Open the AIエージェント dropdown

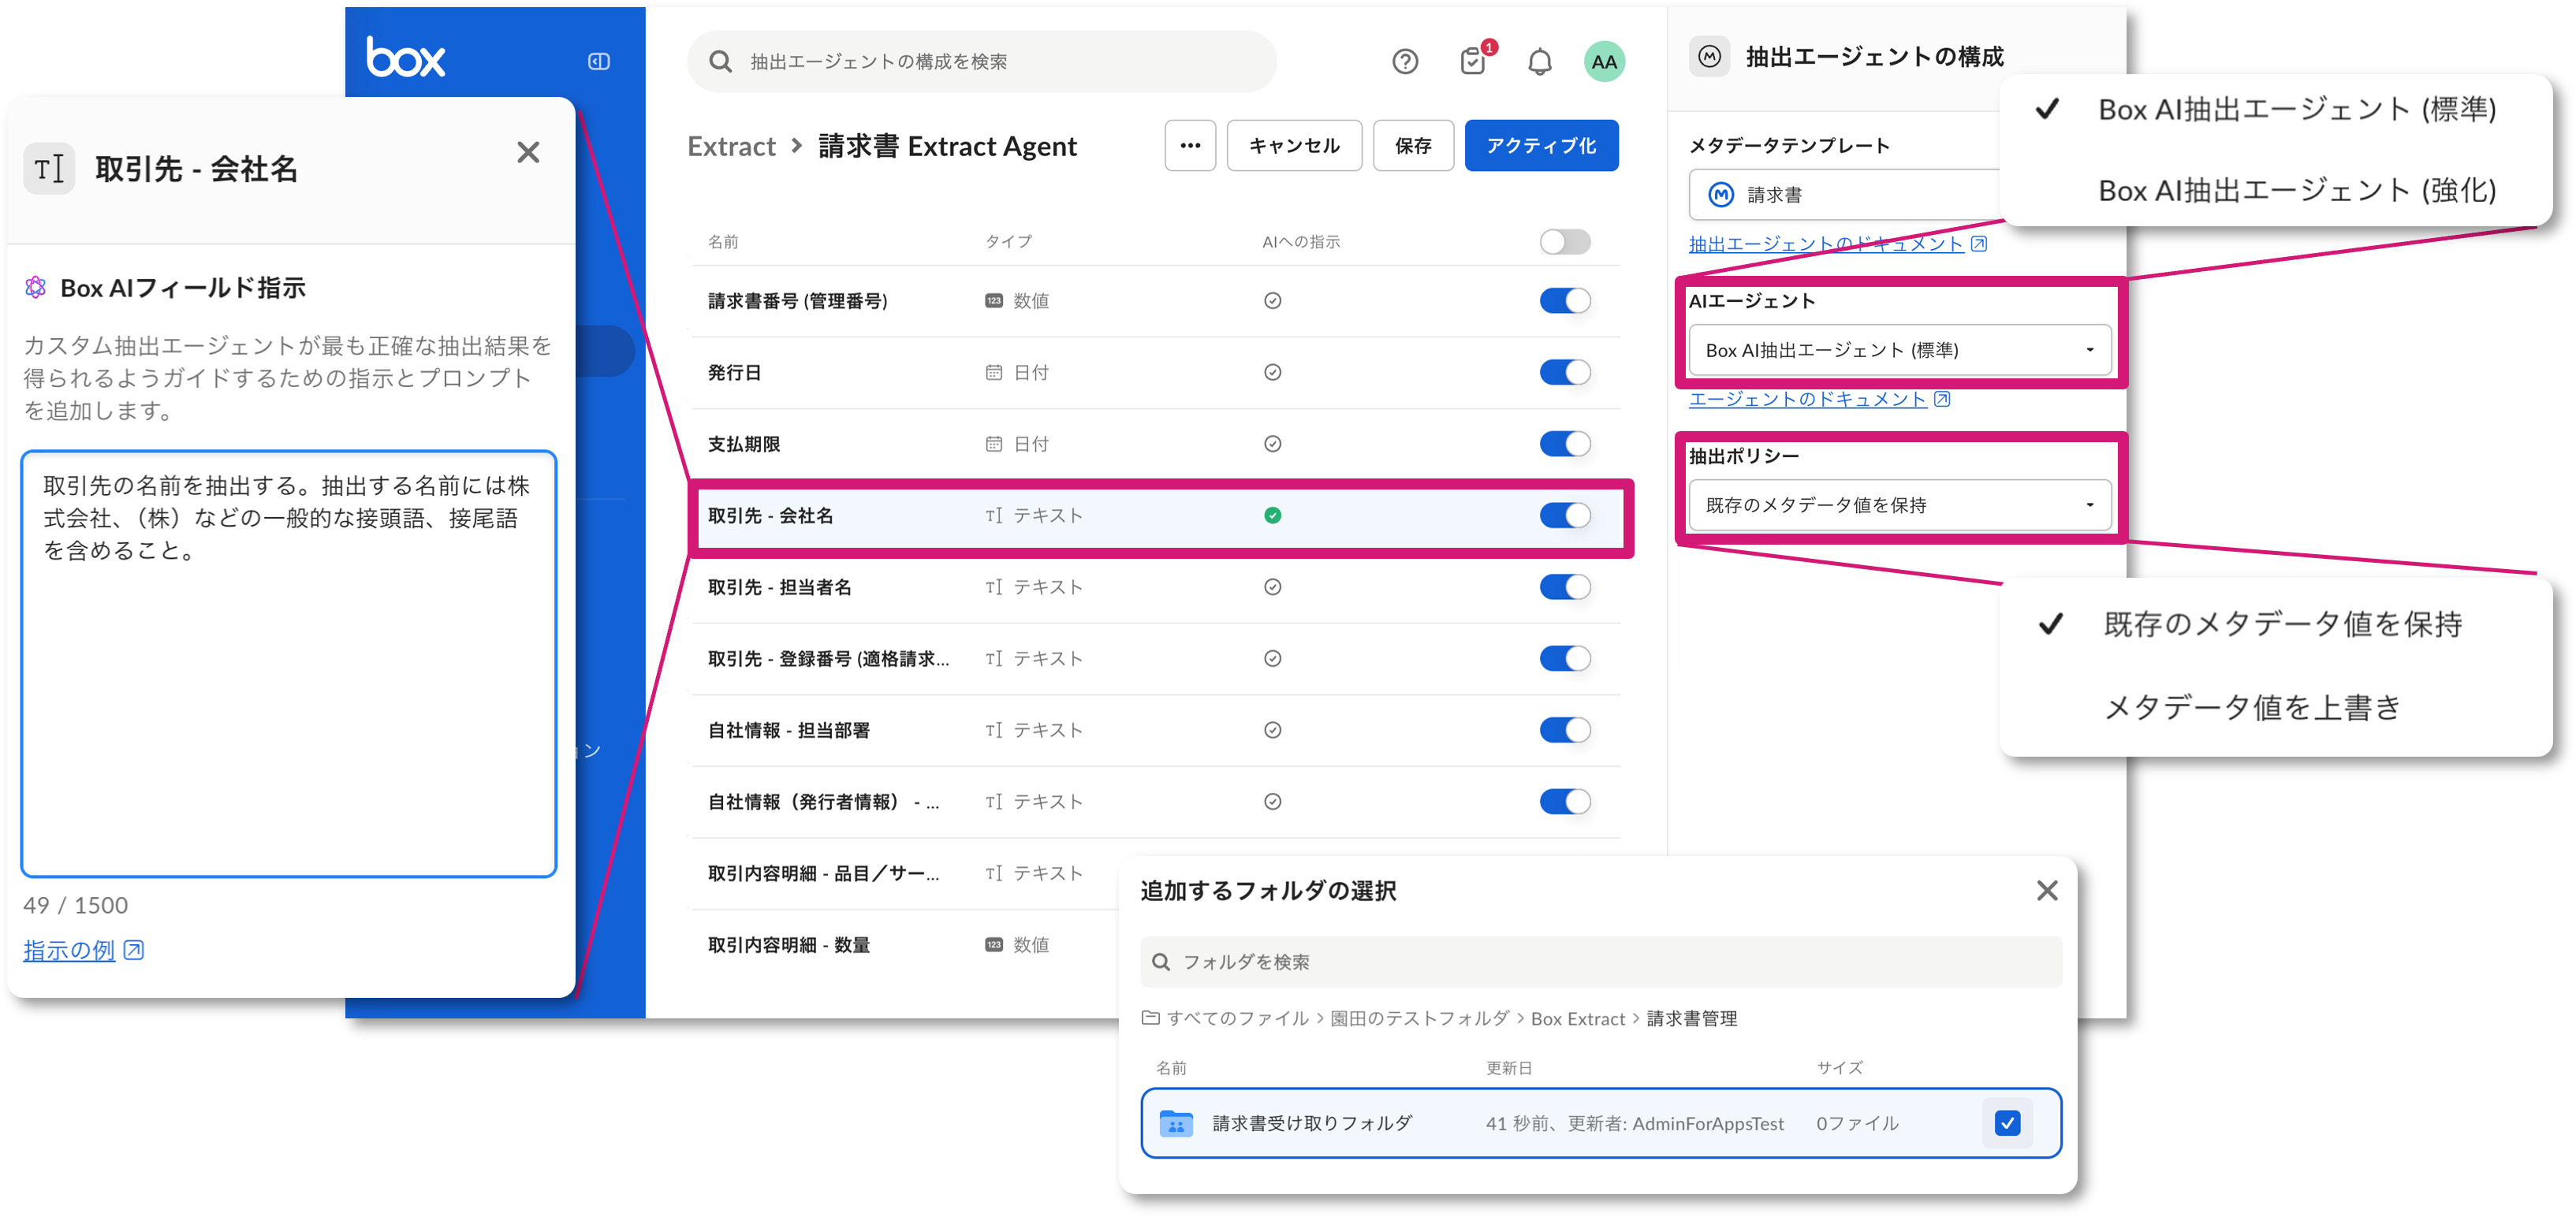click(1899, 350)
